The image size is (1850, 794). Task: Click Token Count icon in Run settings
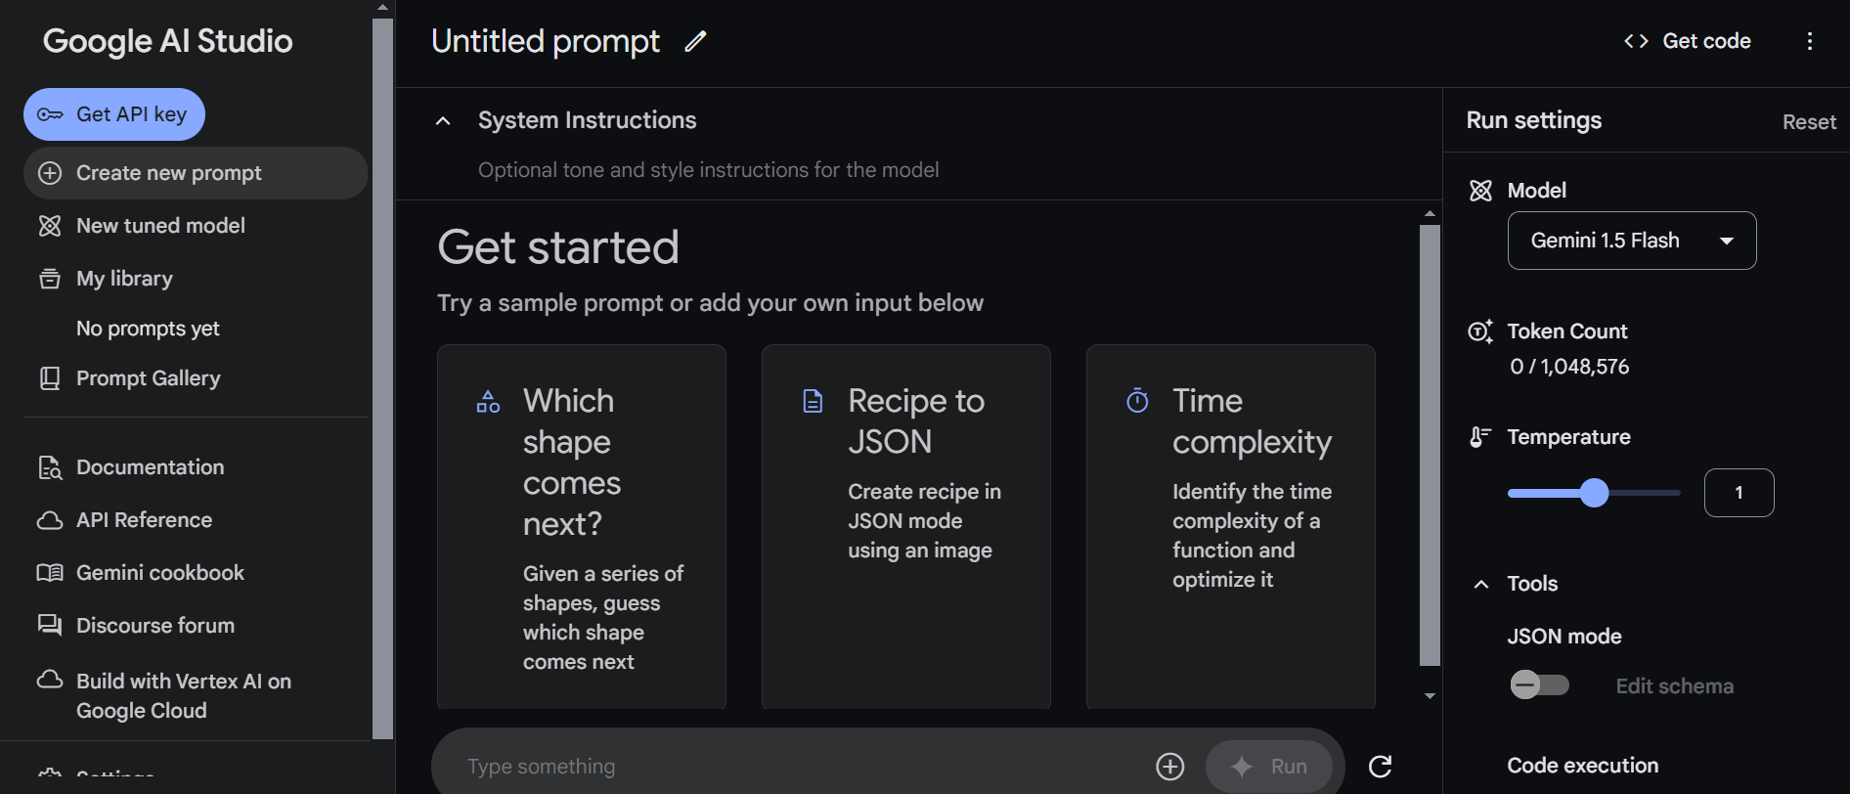1480,331
